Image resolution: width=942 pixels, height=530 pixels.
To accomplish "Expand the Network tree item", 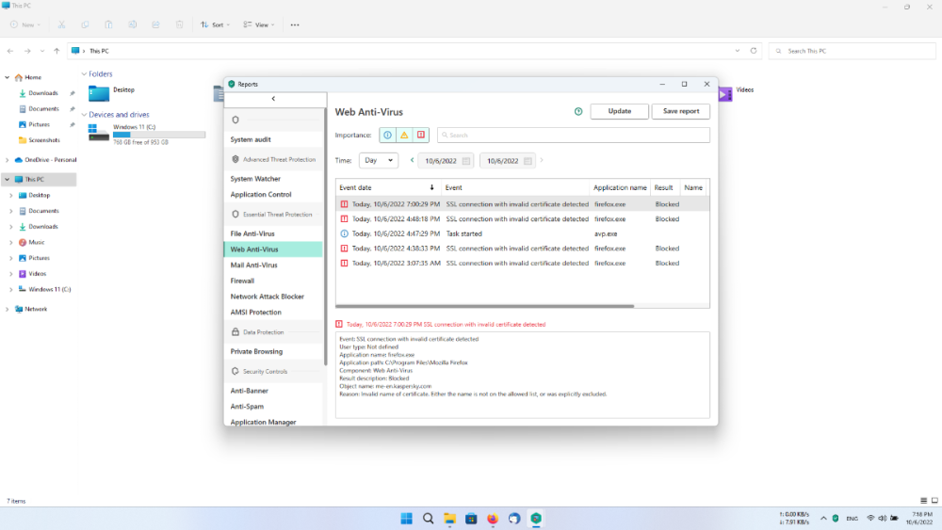I will click(8, 309).
